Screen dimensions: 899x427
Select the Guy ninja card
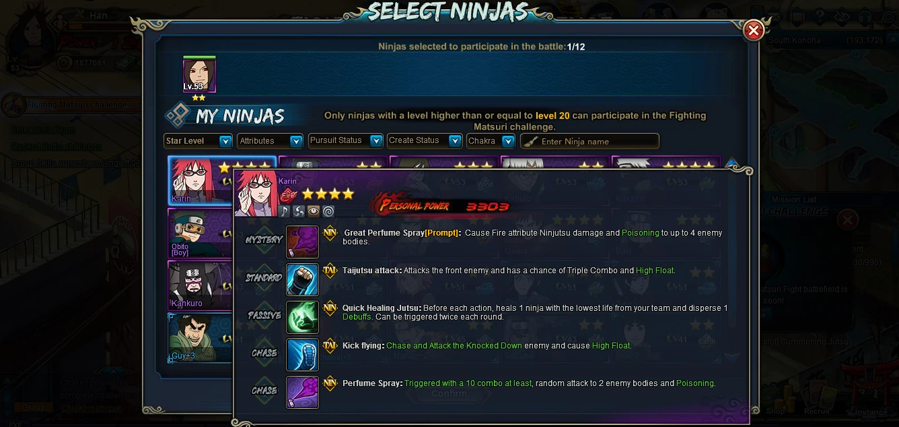(201, 338)
